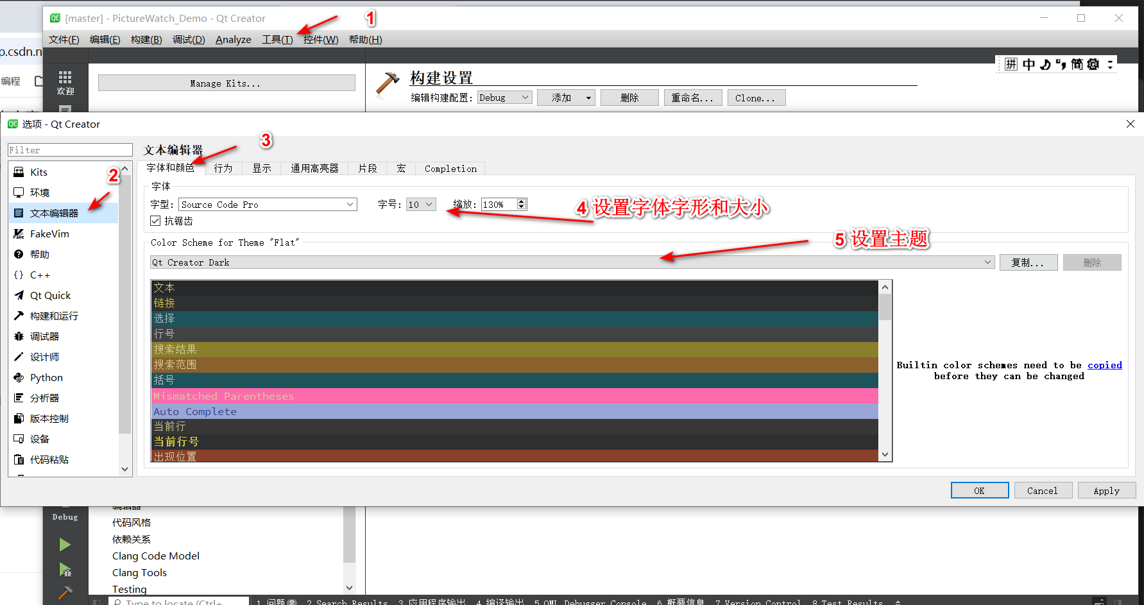This screenshot has width=1144, height=605.
Task: Select the pink Mismatched Parentheses row
Action: 515,396
